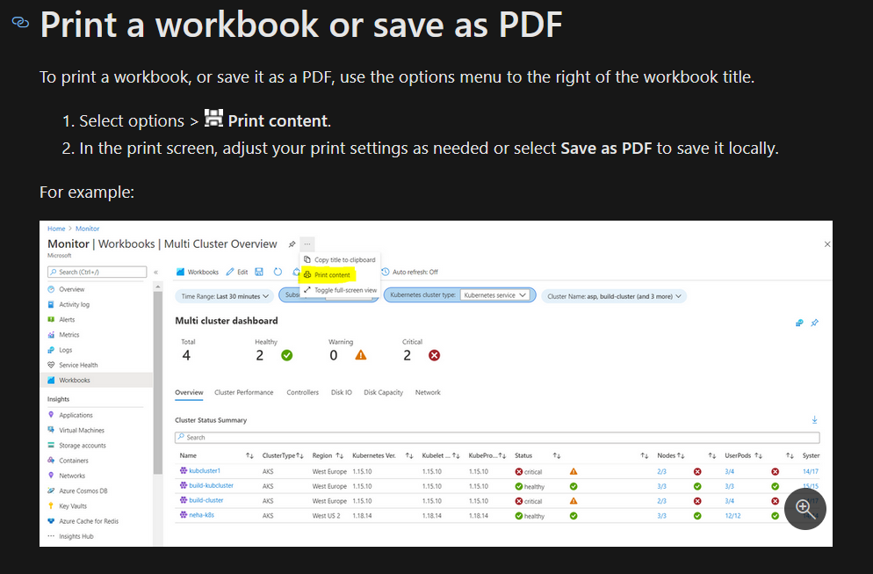This screenshot has height=574, width=873.
Task: Click the Refresh circular arrow icon
Action: pyautogui.click(x=278, y=272)
